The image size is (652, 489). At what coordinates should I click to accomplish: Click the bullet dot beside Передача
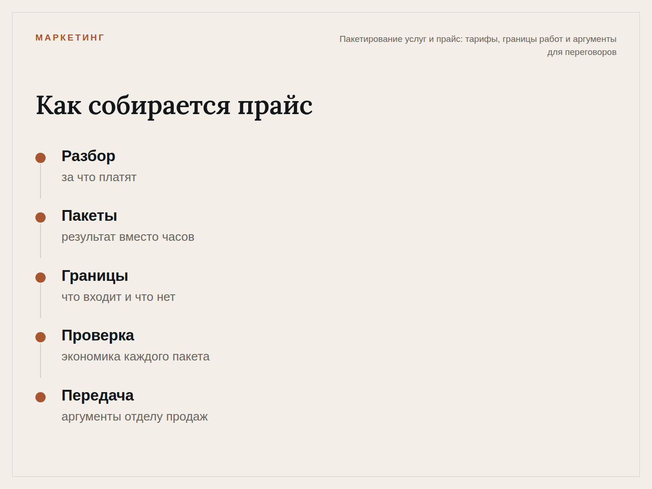click(41, 397)
